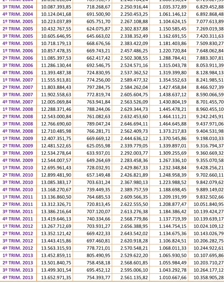The width and height of the screenshot is (224, 283).
Task: Select cell 11.393.487,38
Action: pyautogui.click(x=56, y=72)
